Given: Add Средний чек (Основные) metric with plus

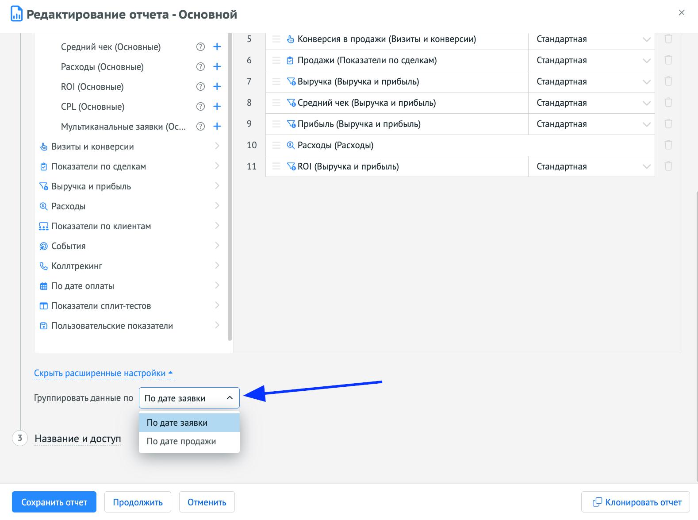Looking at the screenshot, I should 217,47.
